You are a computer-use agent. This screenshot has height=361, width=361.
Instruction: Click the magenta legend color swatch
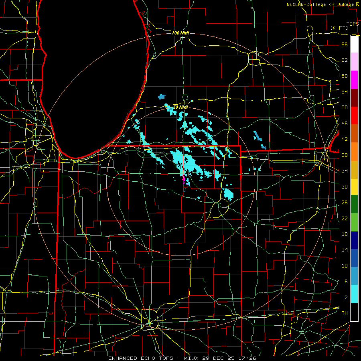(x=354, y=80)
